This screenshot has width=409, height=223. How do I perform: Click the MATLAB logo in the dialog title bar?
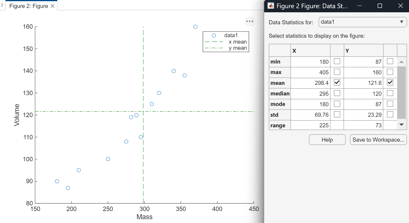pyautogui.click(x=271, y=6)
